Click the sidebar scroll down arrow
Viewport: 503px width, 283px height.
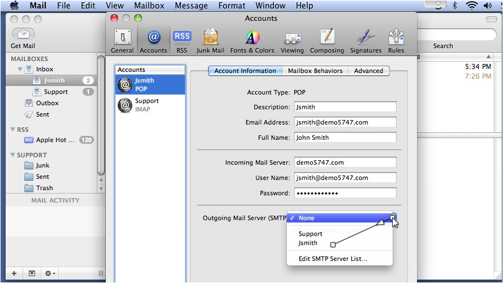pyautogui.click(x=101, y=188)
